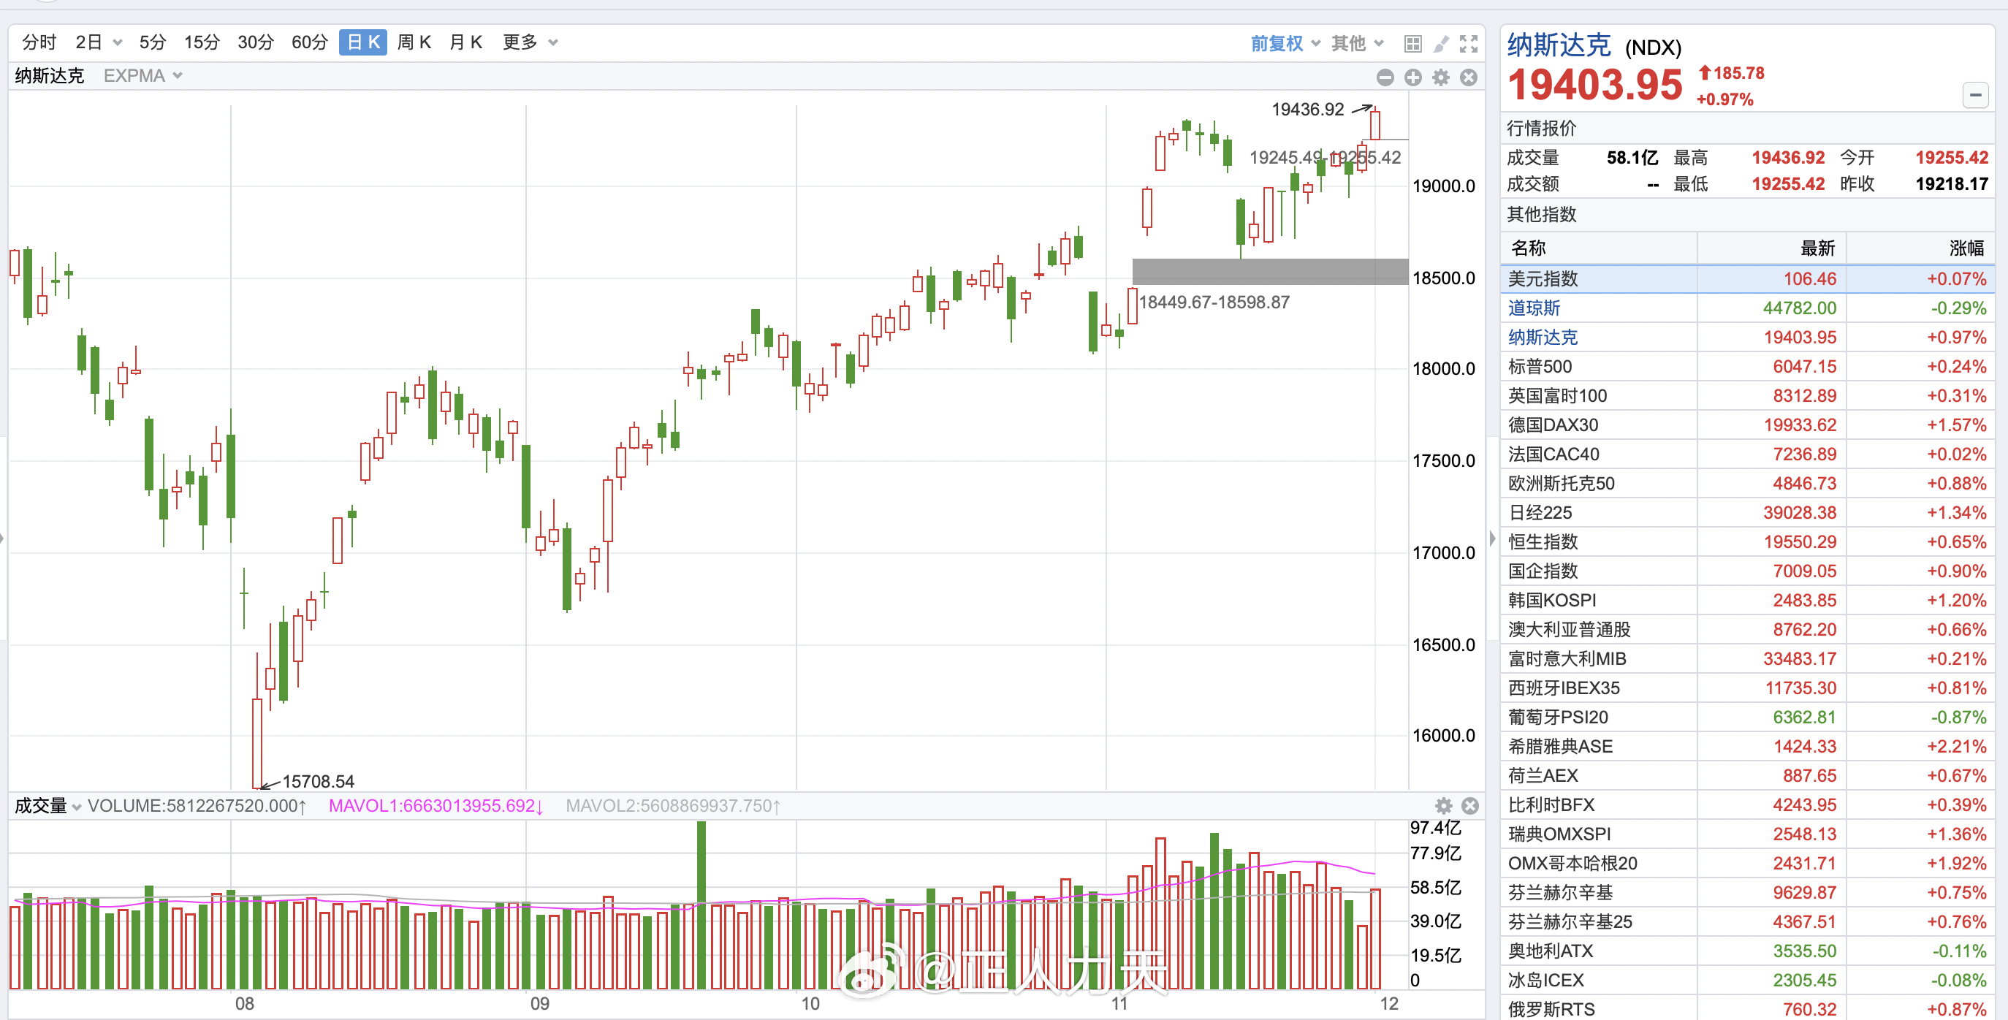Select the 美元指数 row
The image size is (2008, 1020).
point(1747,279)
